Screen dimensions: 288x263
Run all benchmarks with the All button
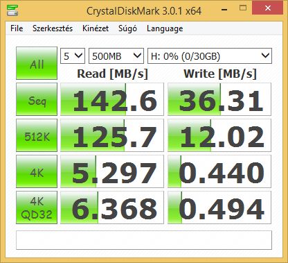coord(37,63)
